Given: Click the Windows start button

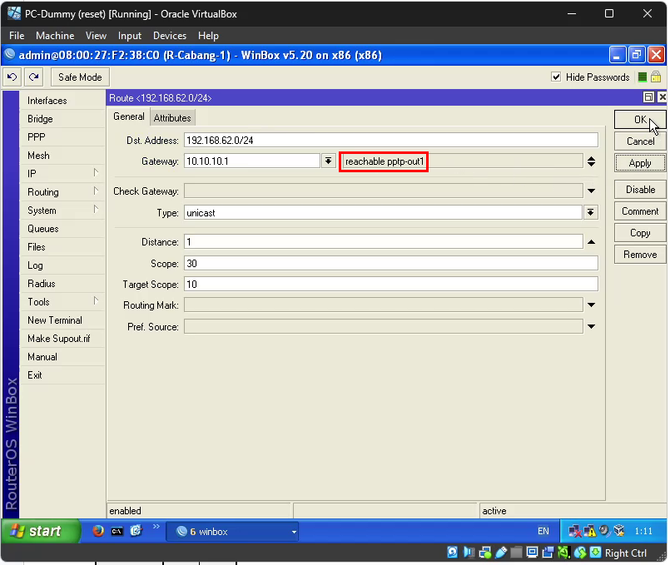Looking at the screenshot, I should [41, 531].
